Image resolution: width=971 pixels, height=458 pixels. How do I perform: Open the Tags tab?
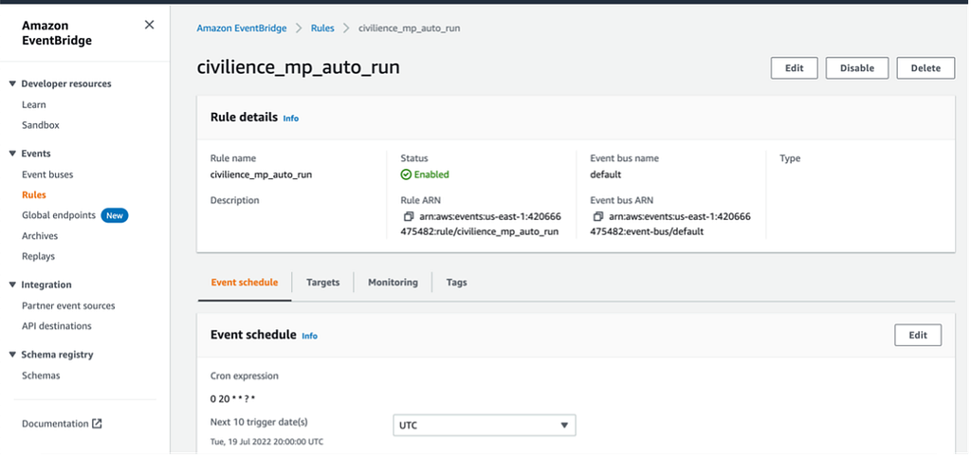point(456,283)
